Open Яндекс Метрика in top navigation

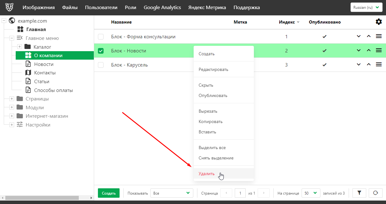[x=207, y=8]
